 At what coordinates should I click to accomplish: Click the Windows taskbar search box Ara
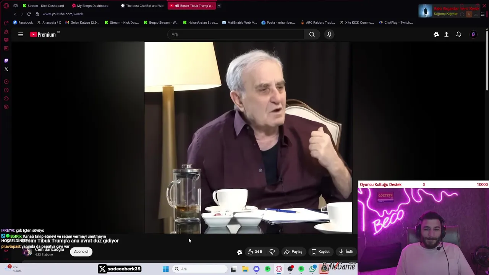tap(200, 269)
